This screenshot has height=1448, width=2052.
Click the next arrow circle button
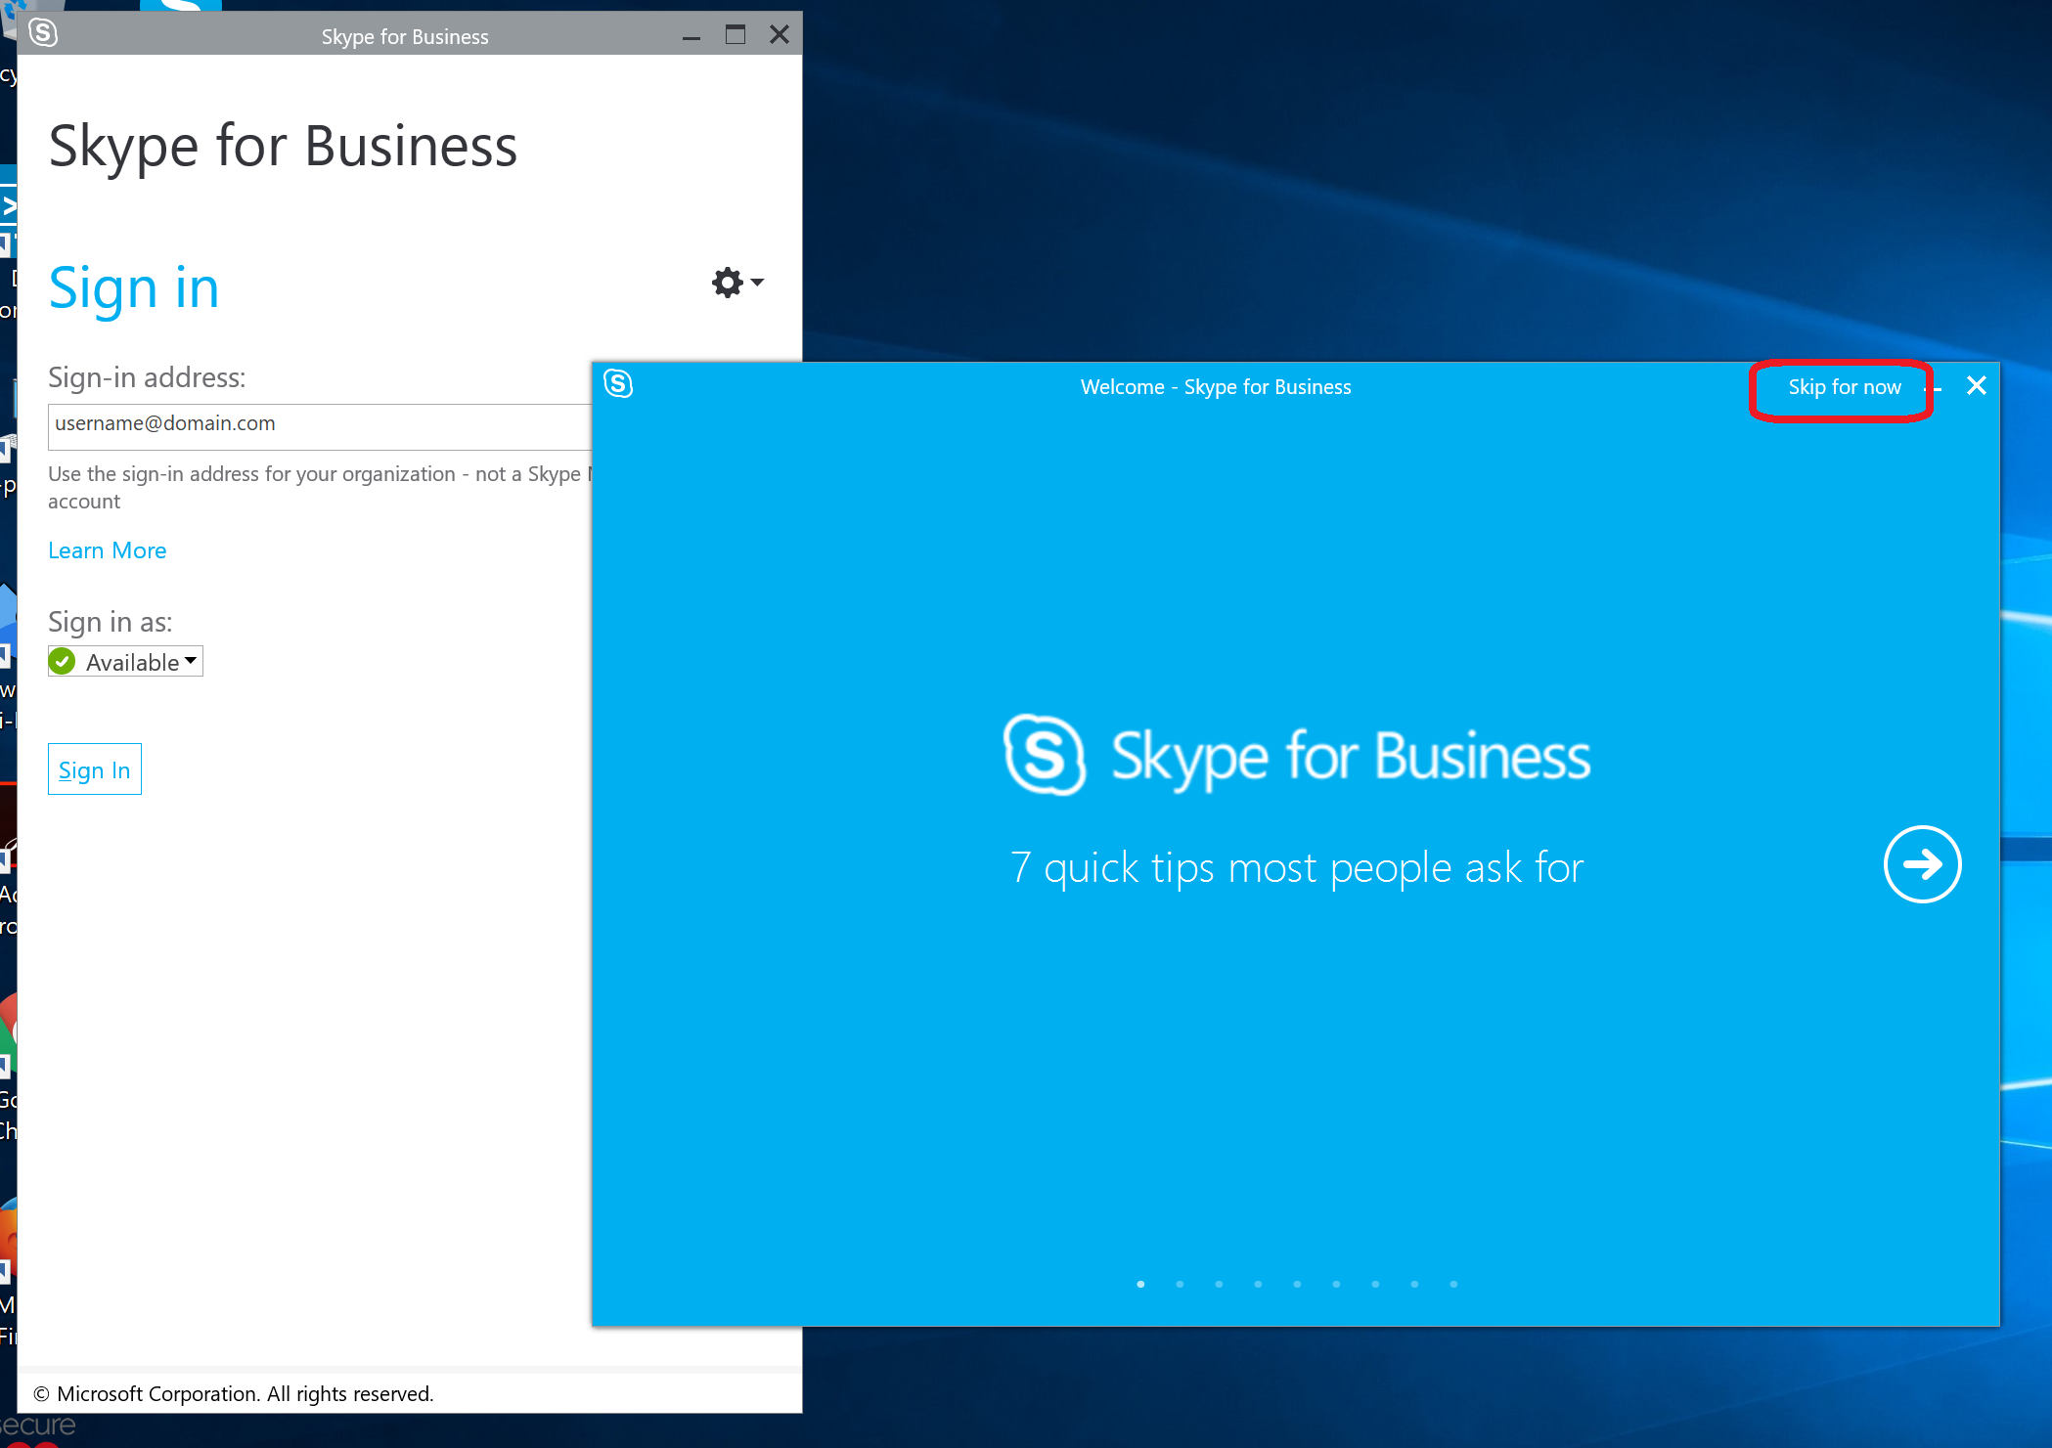(x=1921, y=864)
